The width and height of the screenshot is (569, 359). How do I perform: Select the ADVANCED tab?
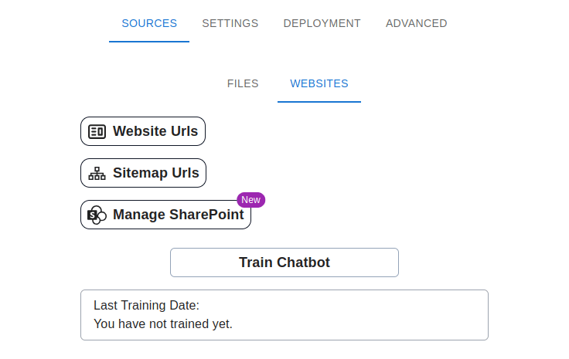(416, 23)
